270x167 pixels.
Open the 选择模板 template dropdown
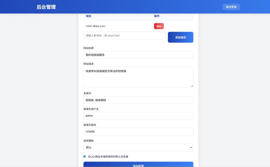138,147
